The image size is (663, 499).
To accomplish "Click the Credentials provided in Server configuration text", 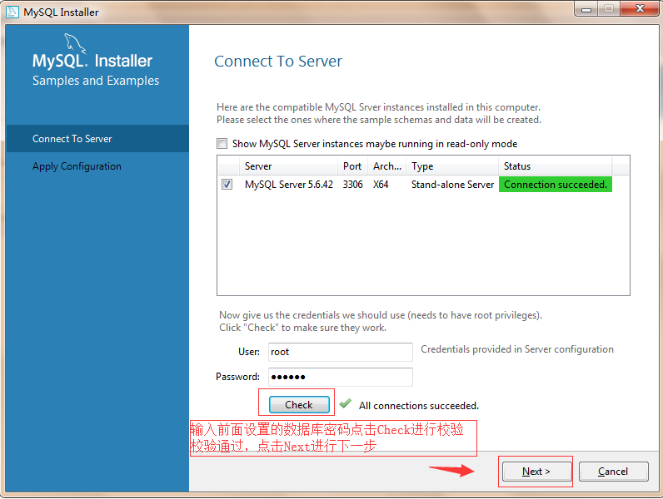I will point(517,349).
